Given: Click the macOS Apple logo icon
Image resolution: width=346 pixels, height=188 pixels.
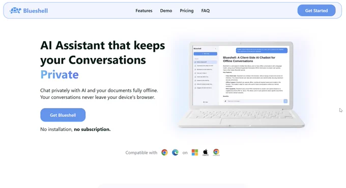Looking at the screenshot, I should [206, 152].
